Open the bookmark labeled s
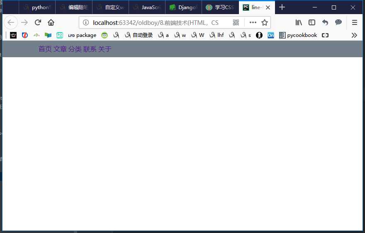The image size is (365, 233). [x=246, y=35]
